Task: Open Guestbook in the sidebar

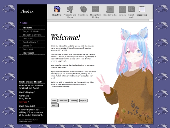Action: pos(28,49)
